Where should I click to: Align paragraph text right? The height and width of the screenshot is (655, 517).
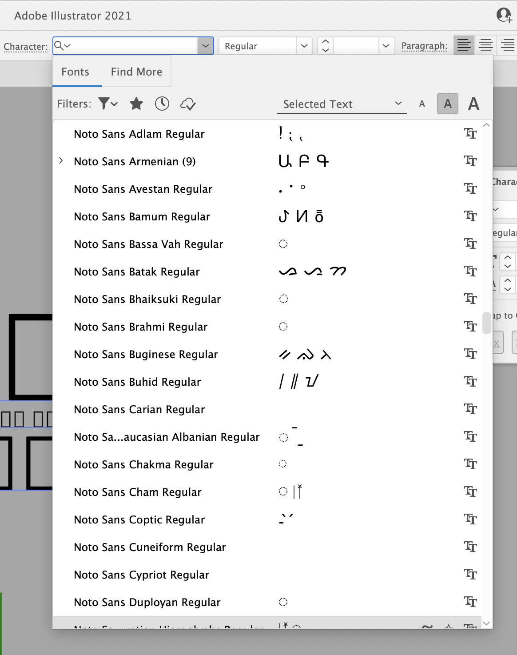point(507,45)
